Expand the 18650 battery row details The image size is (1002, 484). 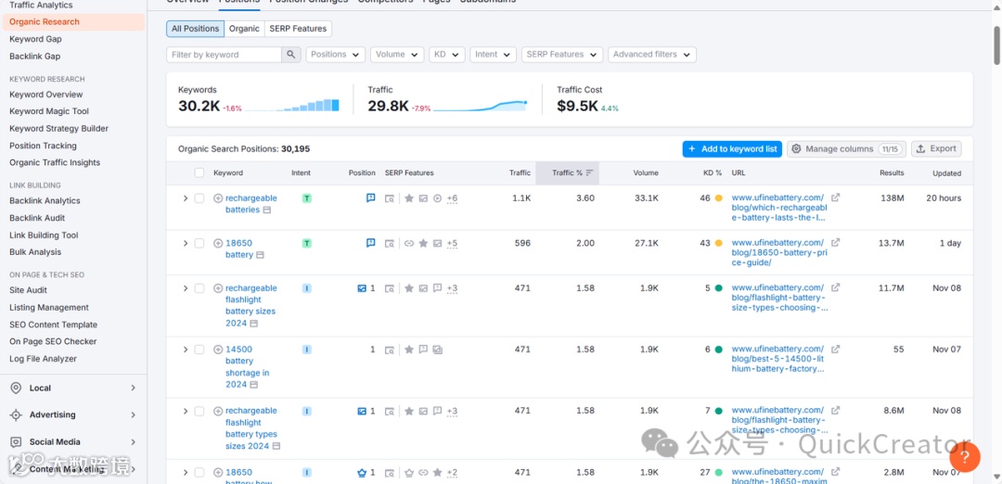click(x=186, y=243)
